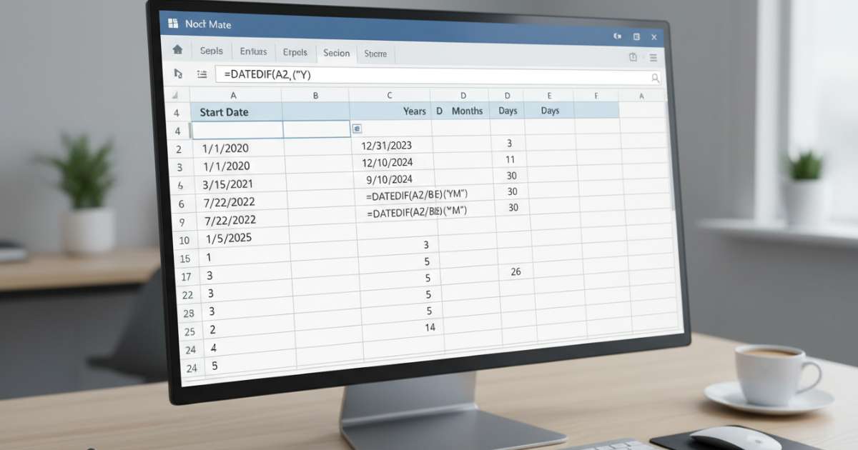This screenshot has width=858, height=450.
Task: Select the Start Date header cell
Action: point(235,112)
